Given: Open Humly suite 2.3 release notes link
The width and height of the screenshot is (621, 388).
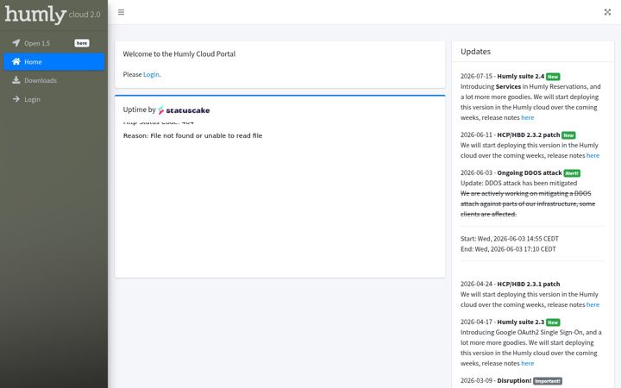Looking at the screenshot, I should (x=528, y=363).
